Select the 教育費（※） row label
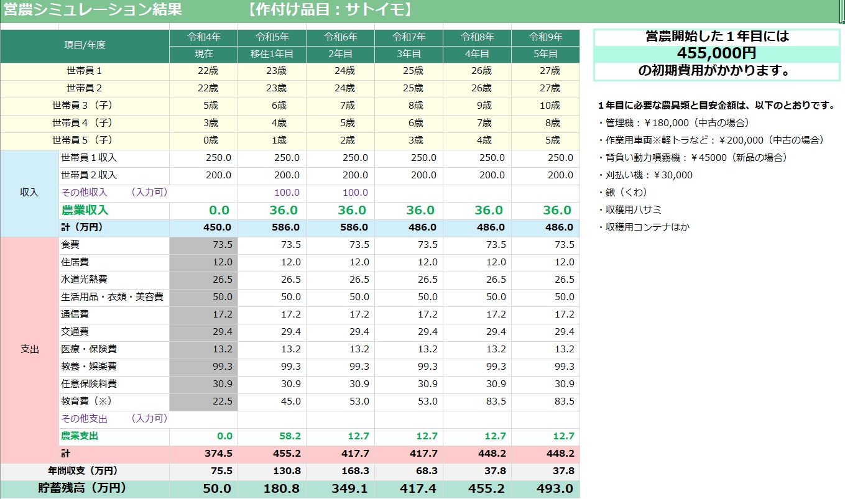This screenshot has height=499, width=845. 114,401
